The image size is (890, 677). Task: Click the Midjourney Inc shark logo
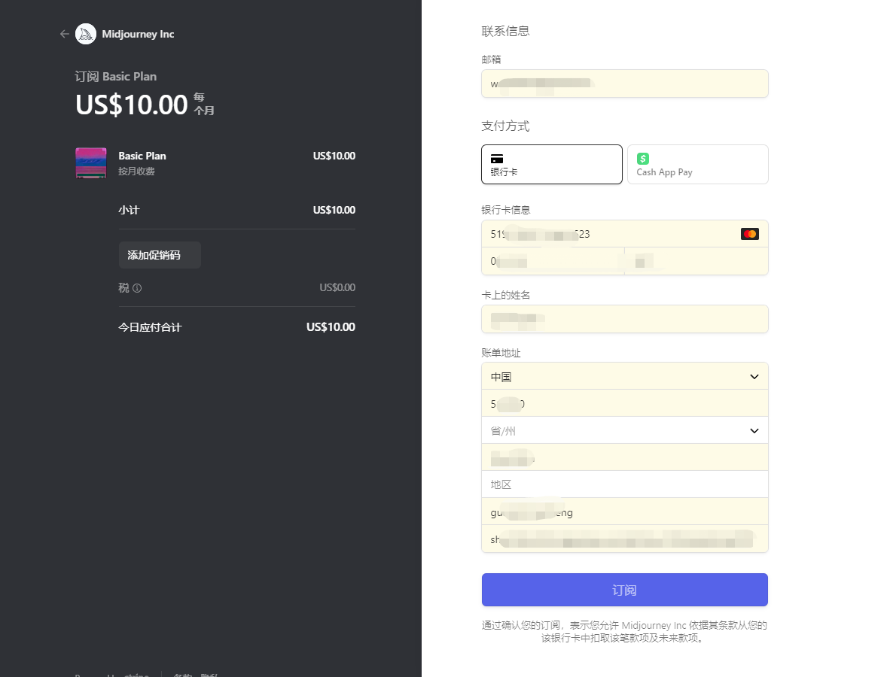click(86, 34)
